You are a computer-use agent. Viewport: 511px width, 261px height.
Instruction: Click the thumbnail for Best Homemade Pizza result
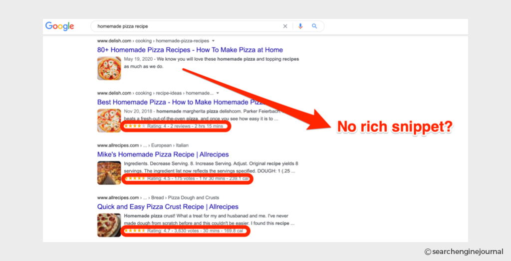pyautogui.click(x=109, y=121)
